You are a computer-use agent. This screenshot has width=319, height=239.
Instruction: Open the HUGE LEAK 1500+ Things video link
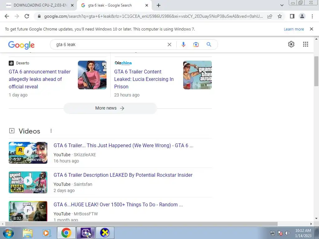[118, 204]
